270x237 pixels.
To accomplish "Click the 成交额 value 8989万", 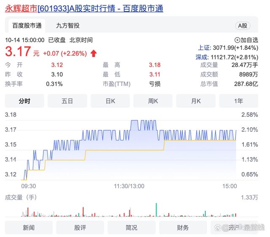I will pyautogui.click(x=248, y=75).
